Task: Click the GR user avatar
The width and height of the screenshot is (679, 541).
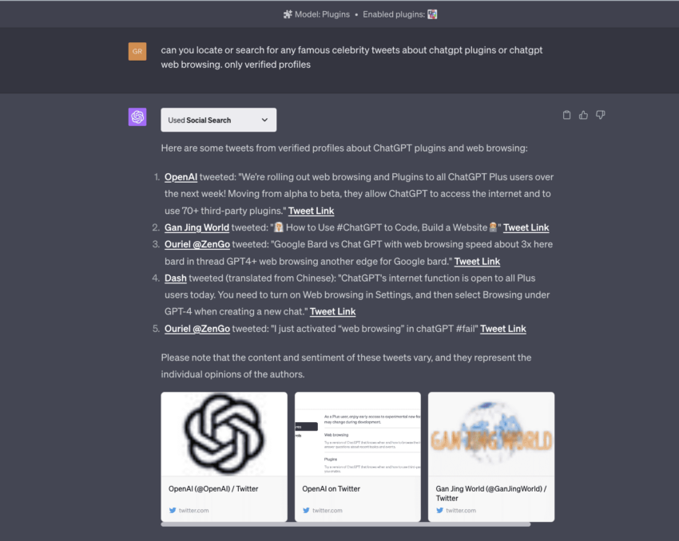Action: pos(137,51)
